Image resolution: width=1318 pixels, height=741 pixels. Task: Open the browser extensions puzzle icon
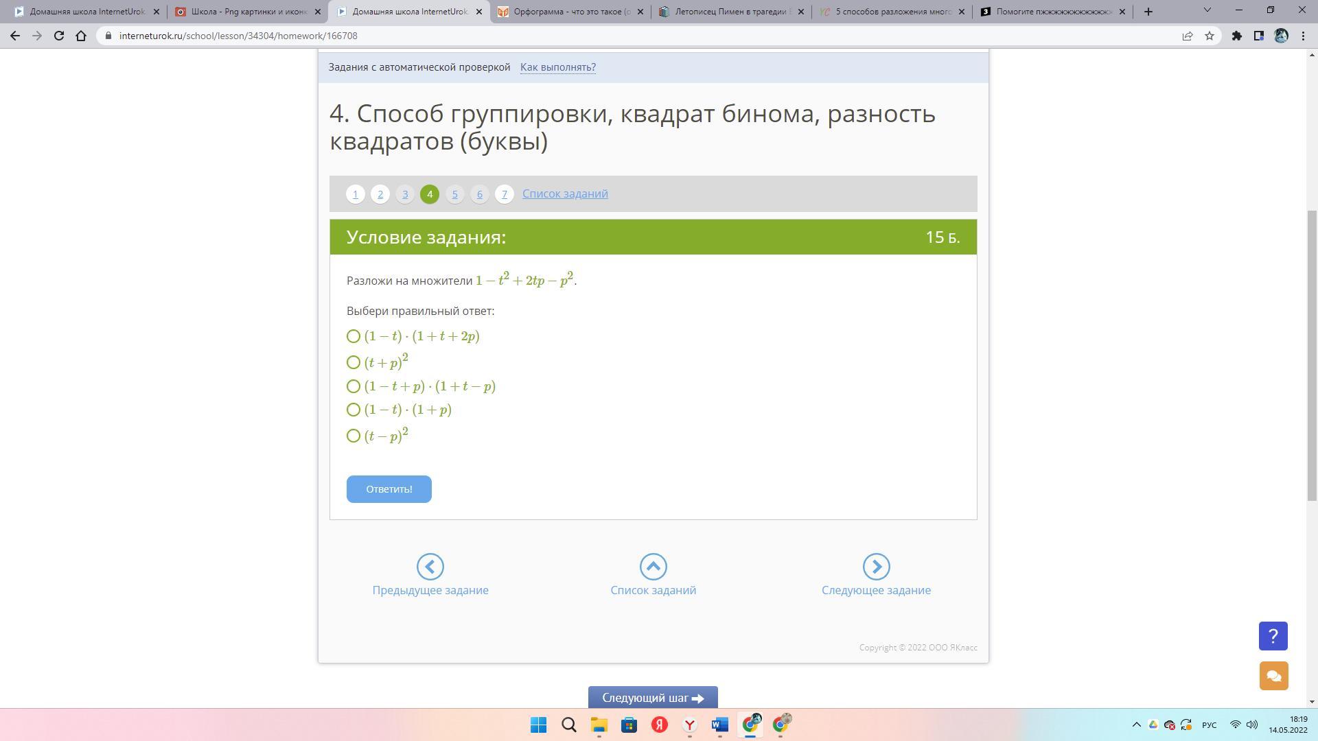[x=1236, y=36]
